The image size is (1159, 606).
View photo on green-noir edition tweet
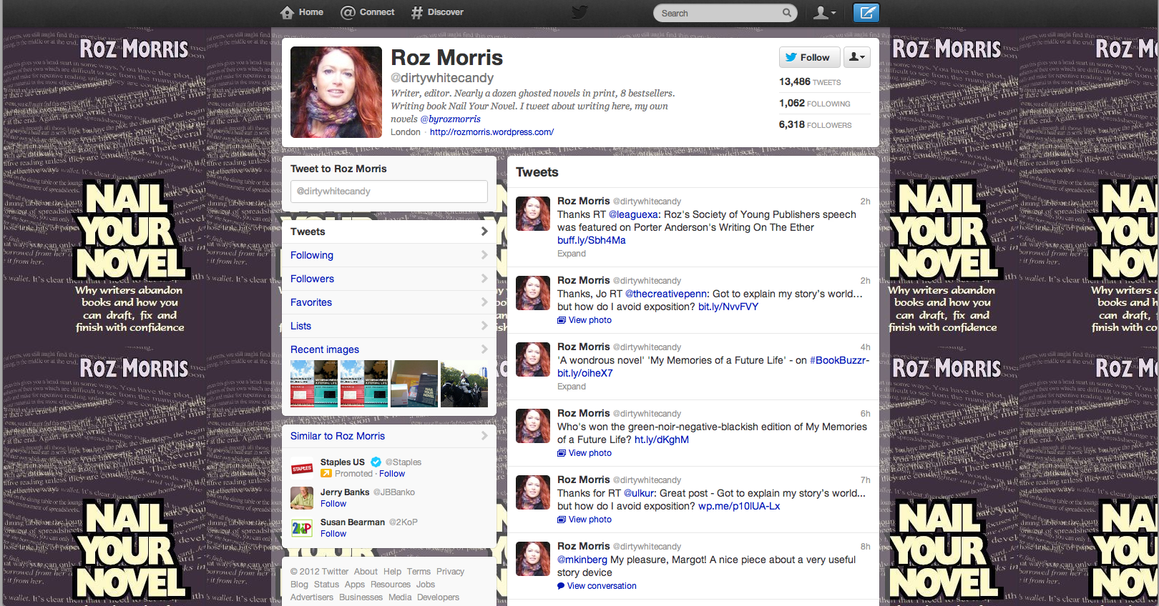(585, 453)
